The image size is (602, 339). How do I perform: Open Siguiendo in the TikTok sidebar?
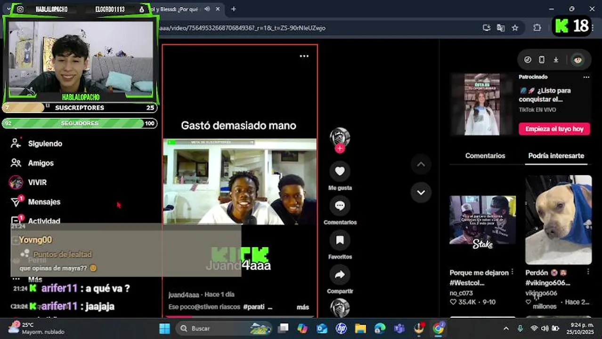click(36, 144)
